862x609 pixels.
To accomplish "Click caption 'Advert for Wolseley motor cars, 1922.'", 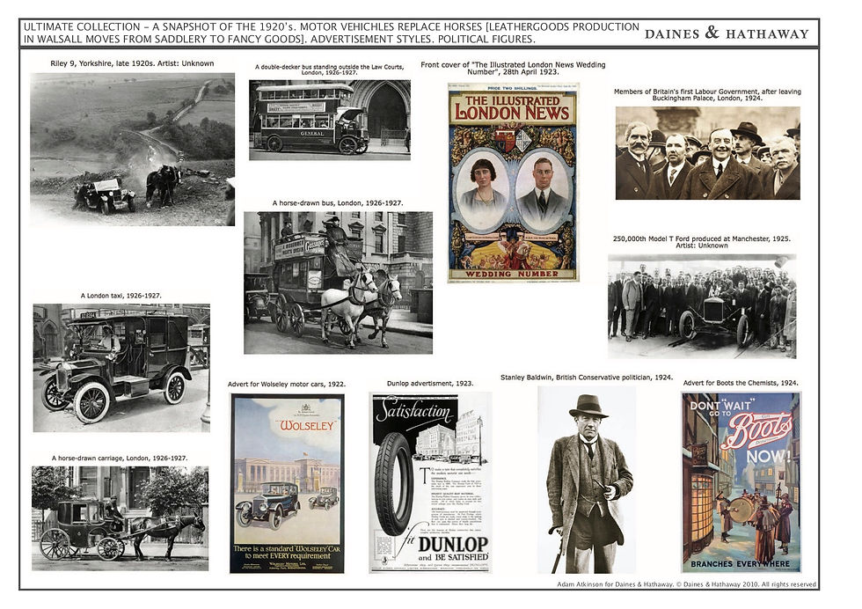I will click(x=287, y=384).
